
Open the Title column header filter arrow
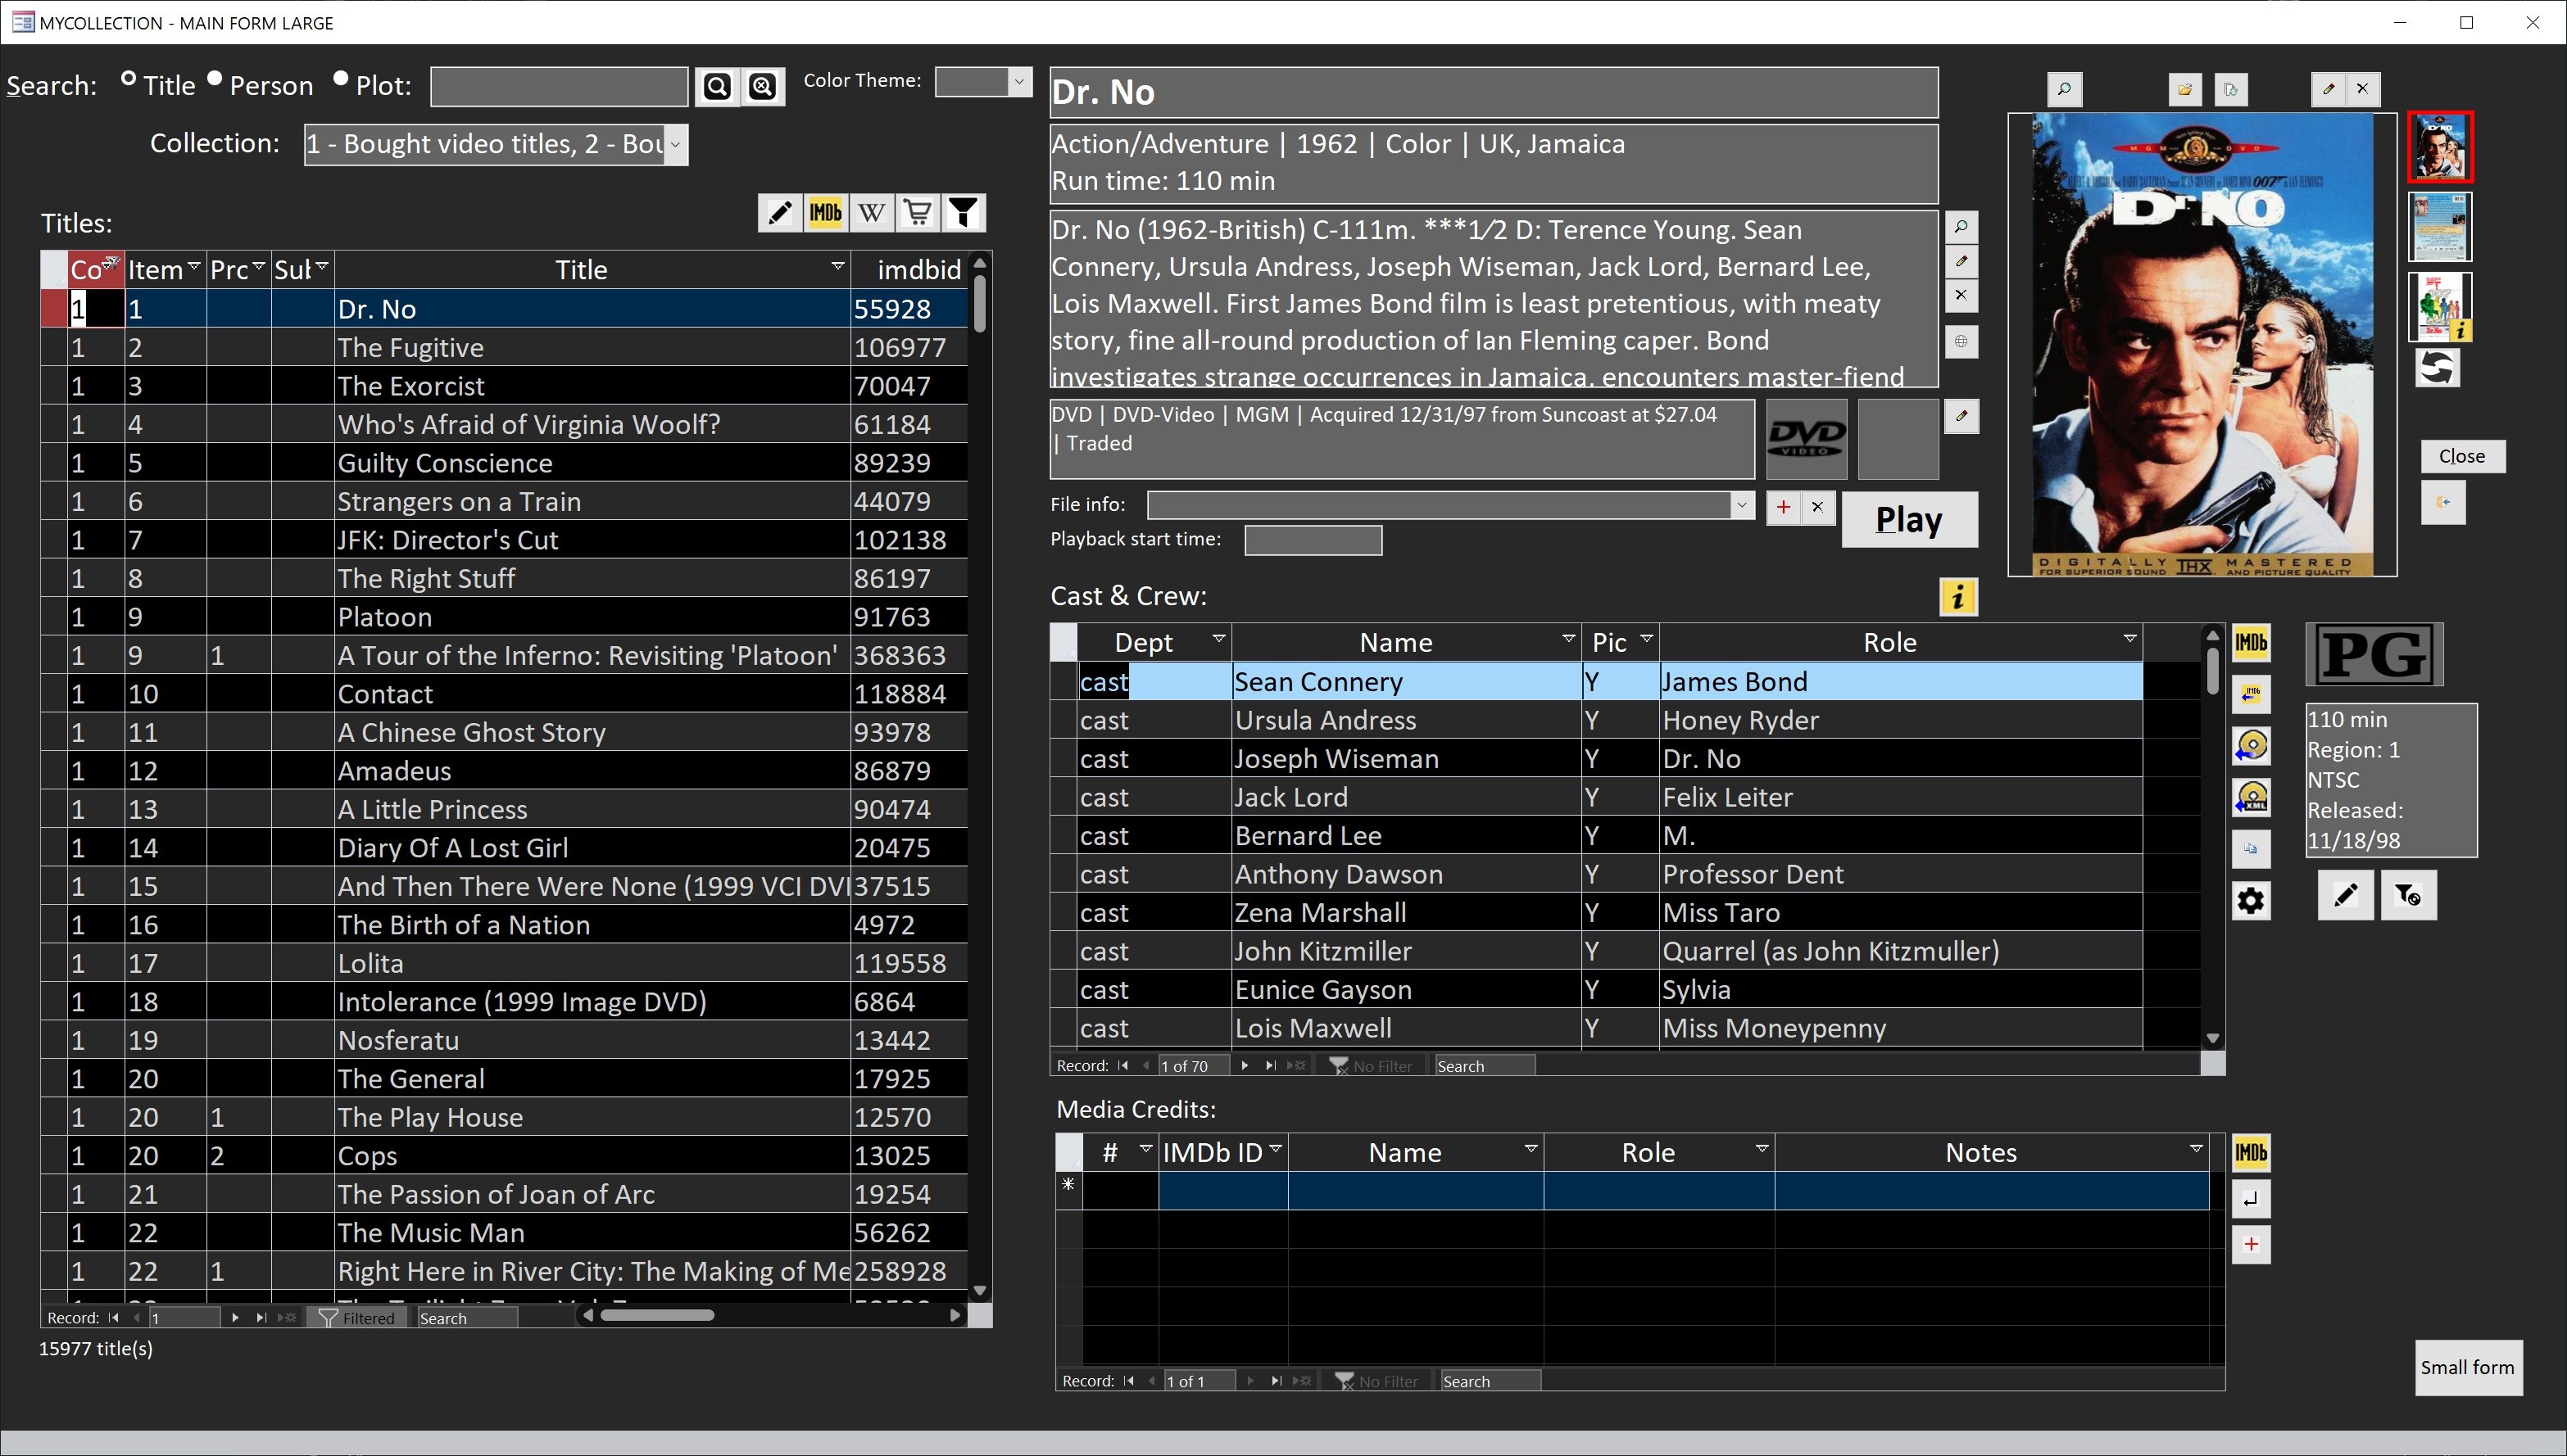[837, 267]
